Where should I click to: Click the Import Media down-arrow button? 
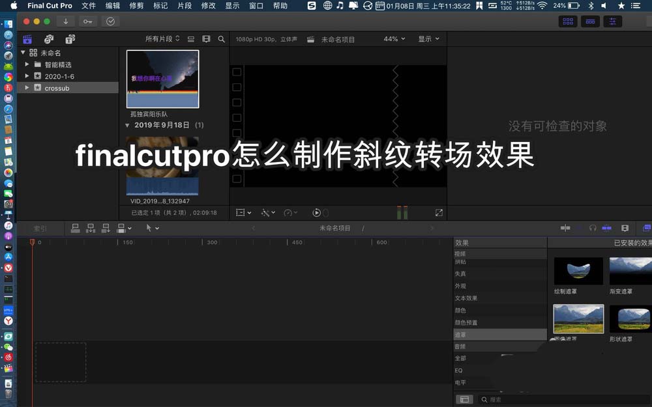pos(66,21)
